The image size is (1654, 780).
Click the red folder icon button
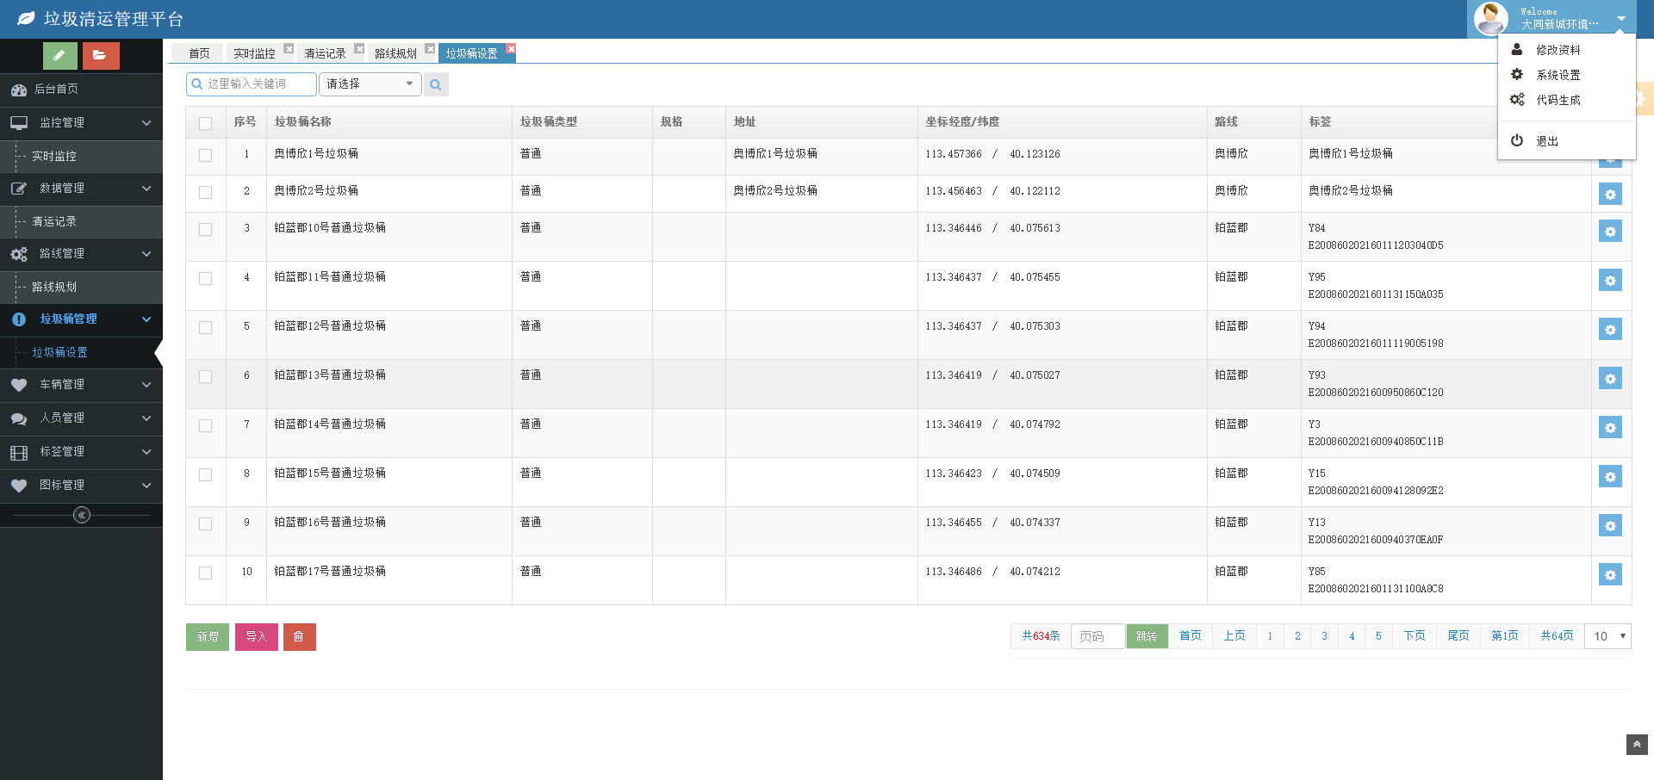(x=101, y=56)
